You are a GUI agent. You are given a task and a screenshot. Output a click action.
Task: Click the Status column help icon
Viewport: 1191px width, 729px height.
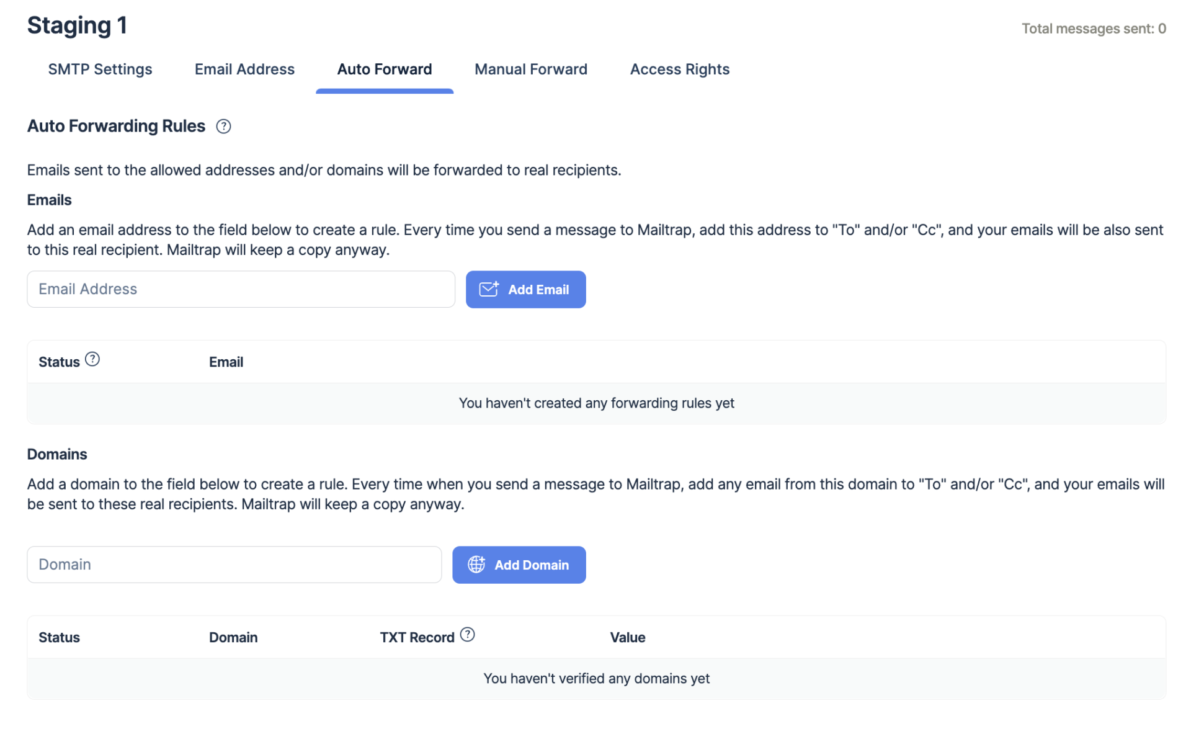click(92, 360)
